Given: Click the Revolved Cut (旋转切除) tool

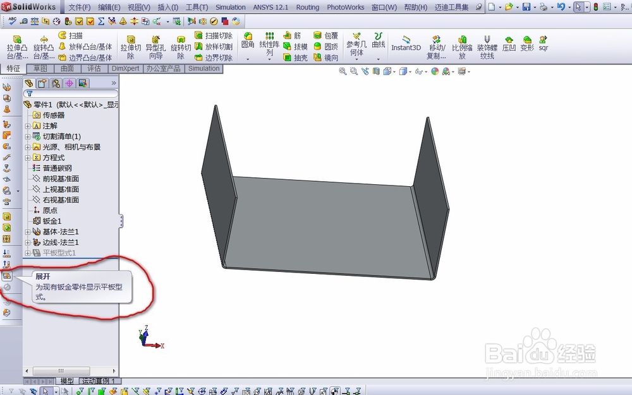Looking at the screenshot, I should 181,47.
